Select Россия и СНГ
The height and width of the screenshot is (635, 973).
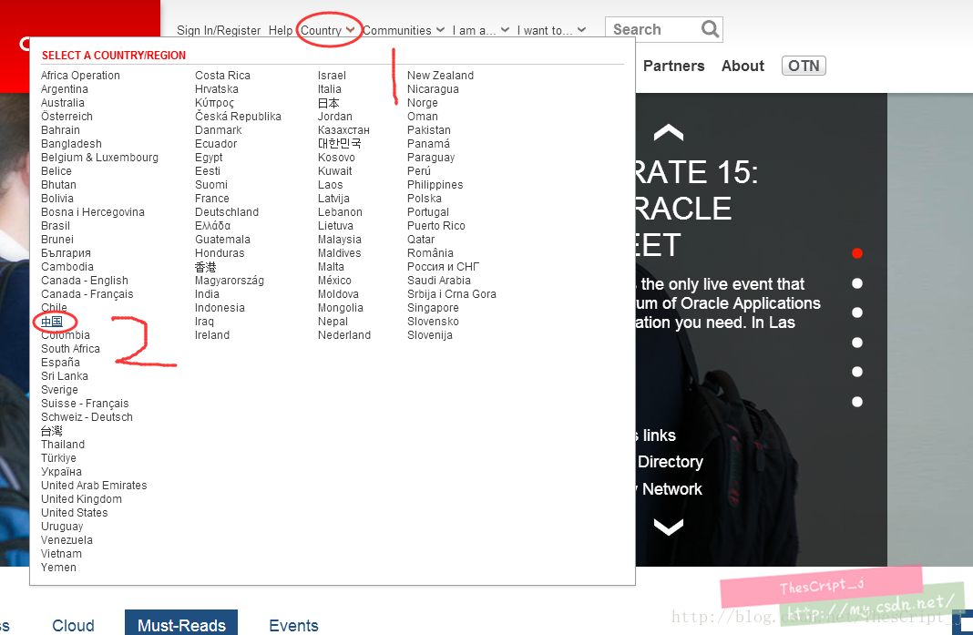tap(443, 267)
